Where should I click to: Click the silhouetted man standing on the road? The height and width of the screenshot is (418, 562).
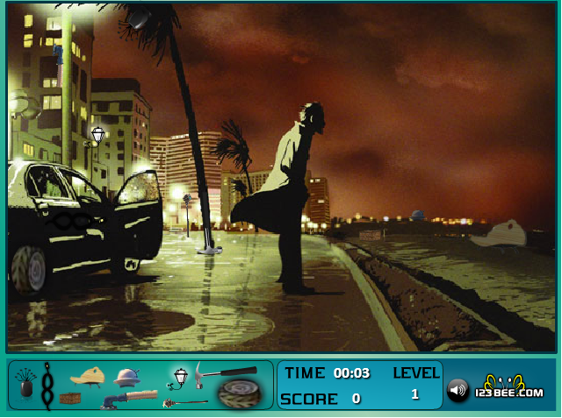tap(283, 198)
